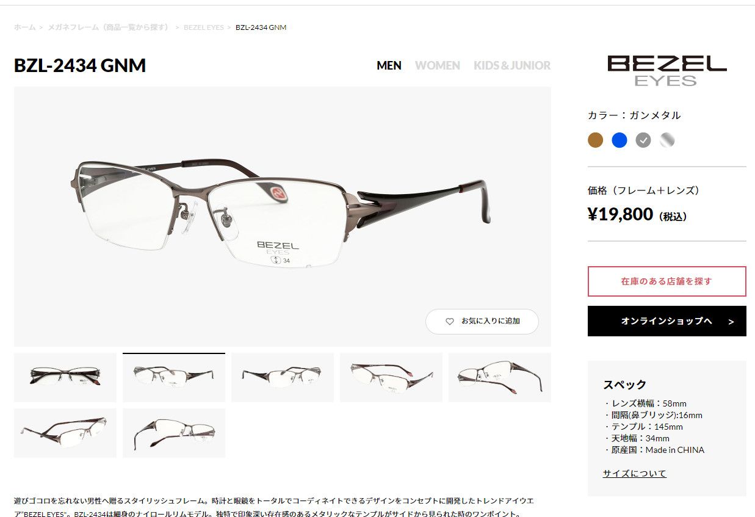The height and width of the screenshot is (517, 755).
Task: Open メガネフレーム breadcrumb link
Action: point(108,27)
